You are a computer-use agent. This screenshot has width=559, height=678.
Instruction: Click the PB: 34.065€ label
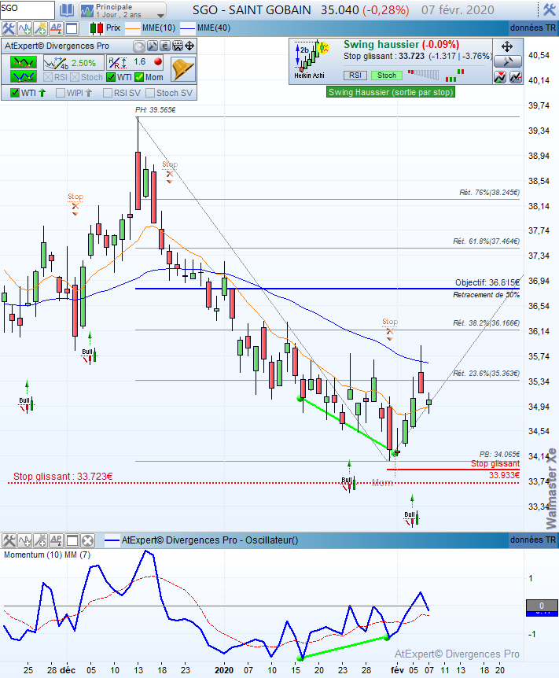(x=499, y=455)
